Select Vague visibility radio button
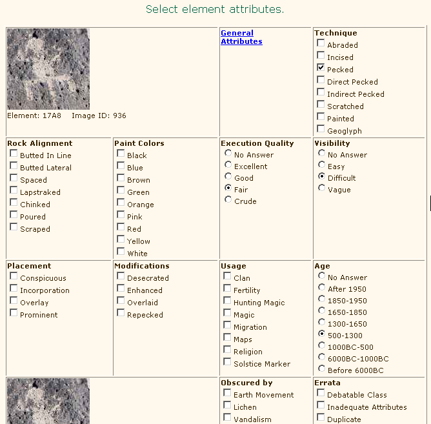The height and width of the screenshot is (424, 431). (x=321, y=188)
